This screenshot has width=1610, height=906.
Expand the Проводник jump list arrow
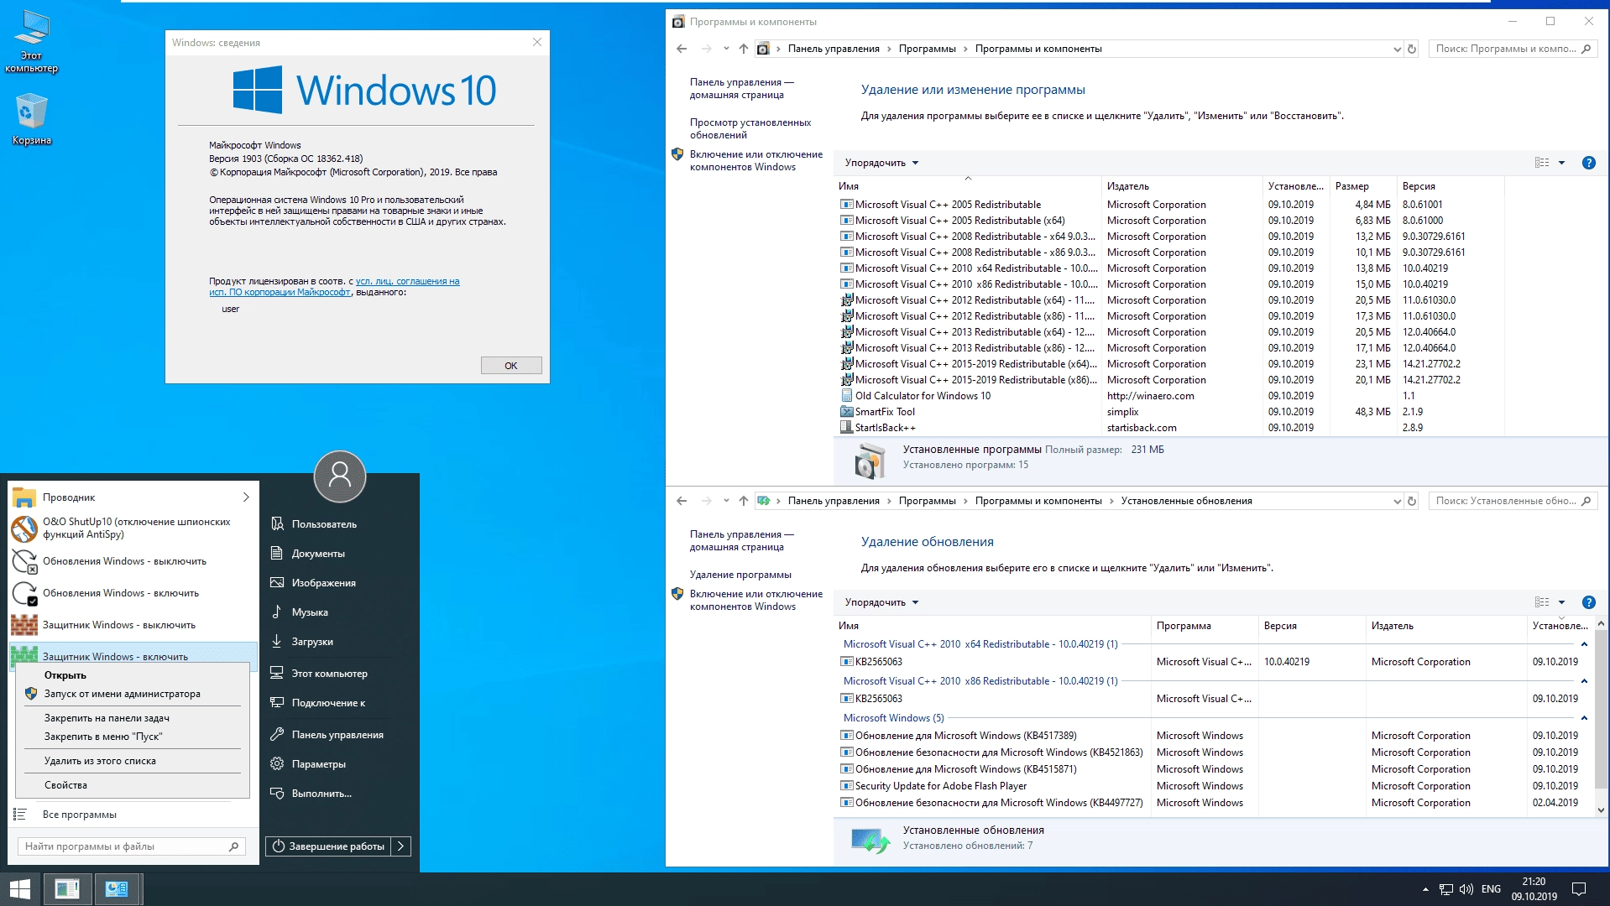pyautogui.click(x=246, y=497)
